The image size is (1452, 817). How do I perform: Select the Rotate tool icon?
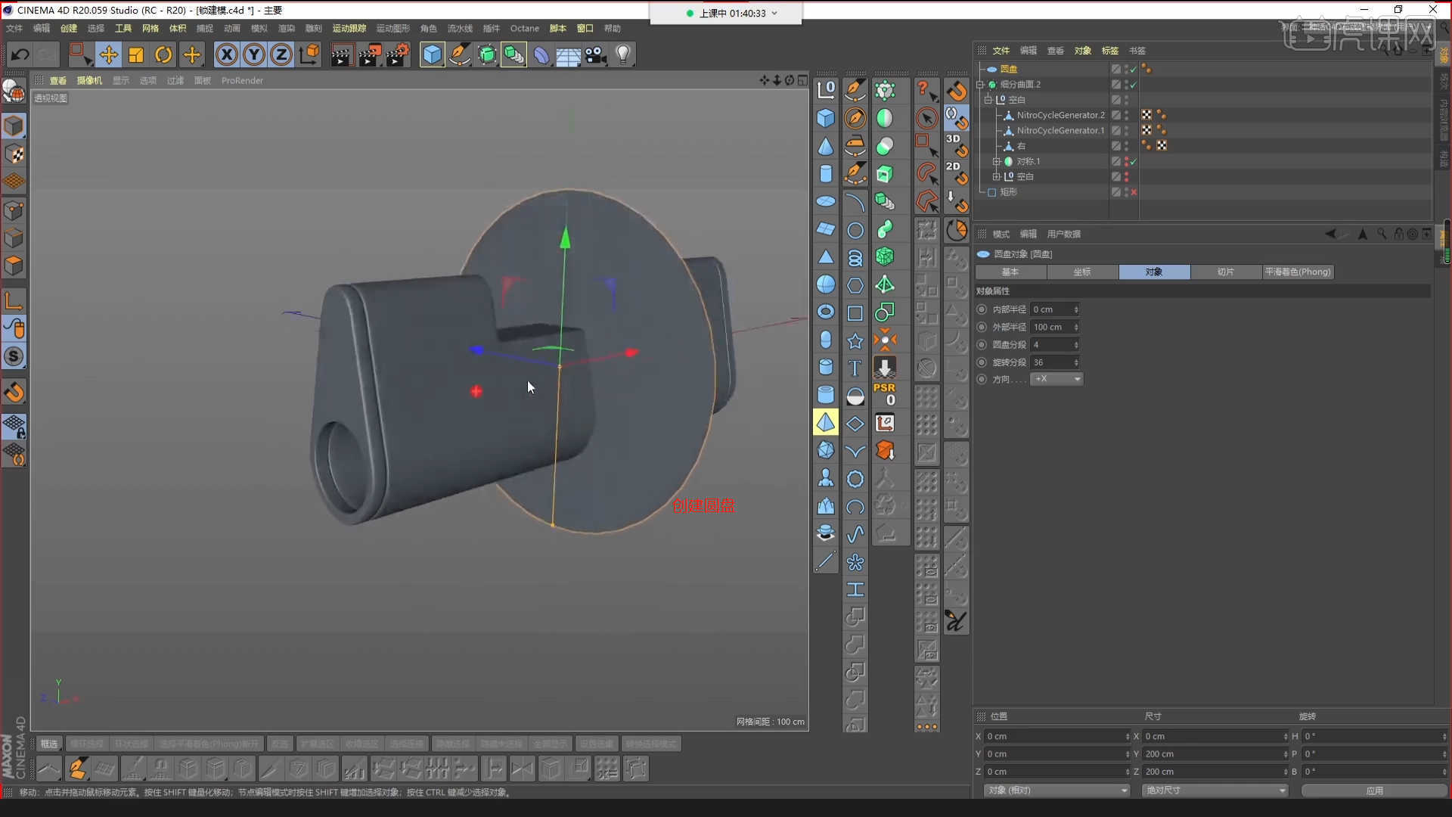tap(163, 54)
